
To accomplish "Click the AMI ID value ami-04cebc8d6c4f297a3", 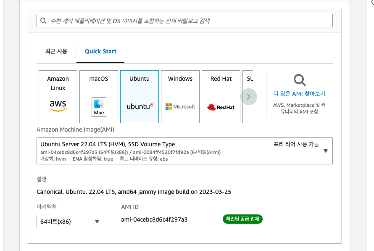I will [154, 219].
